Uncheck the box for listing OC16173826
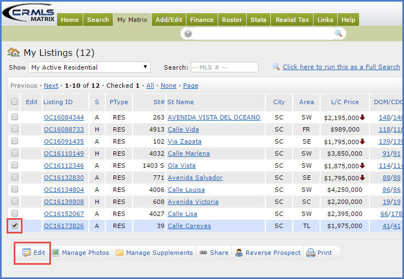404x279 pixels. coord(15,225)
